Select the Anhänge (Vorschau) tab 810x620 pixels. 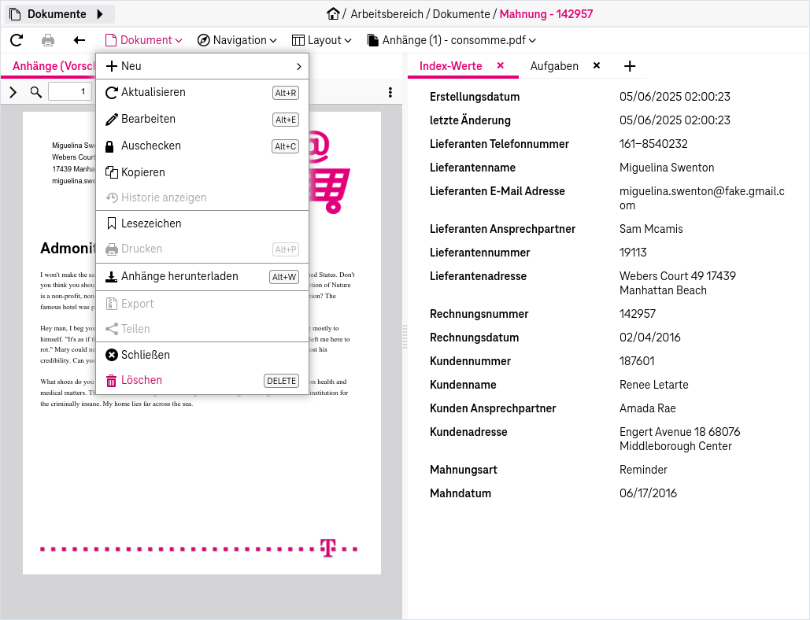tap(54, 66)
